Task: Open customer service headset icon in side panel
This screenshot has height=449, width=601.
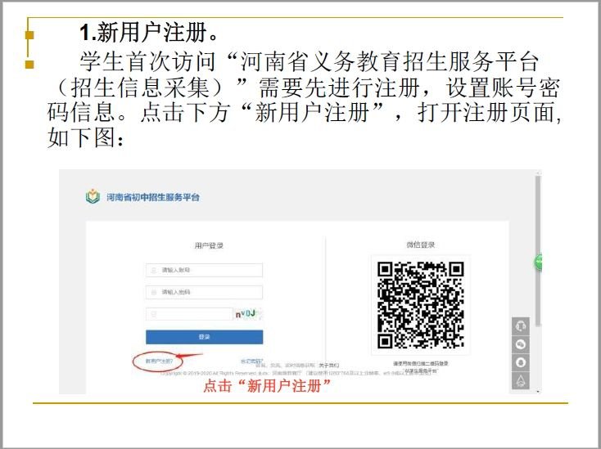Action: (x=521, y=326)
